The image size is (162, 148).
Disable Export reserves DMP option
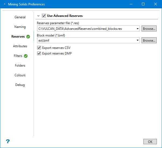(x=39, y=53)
